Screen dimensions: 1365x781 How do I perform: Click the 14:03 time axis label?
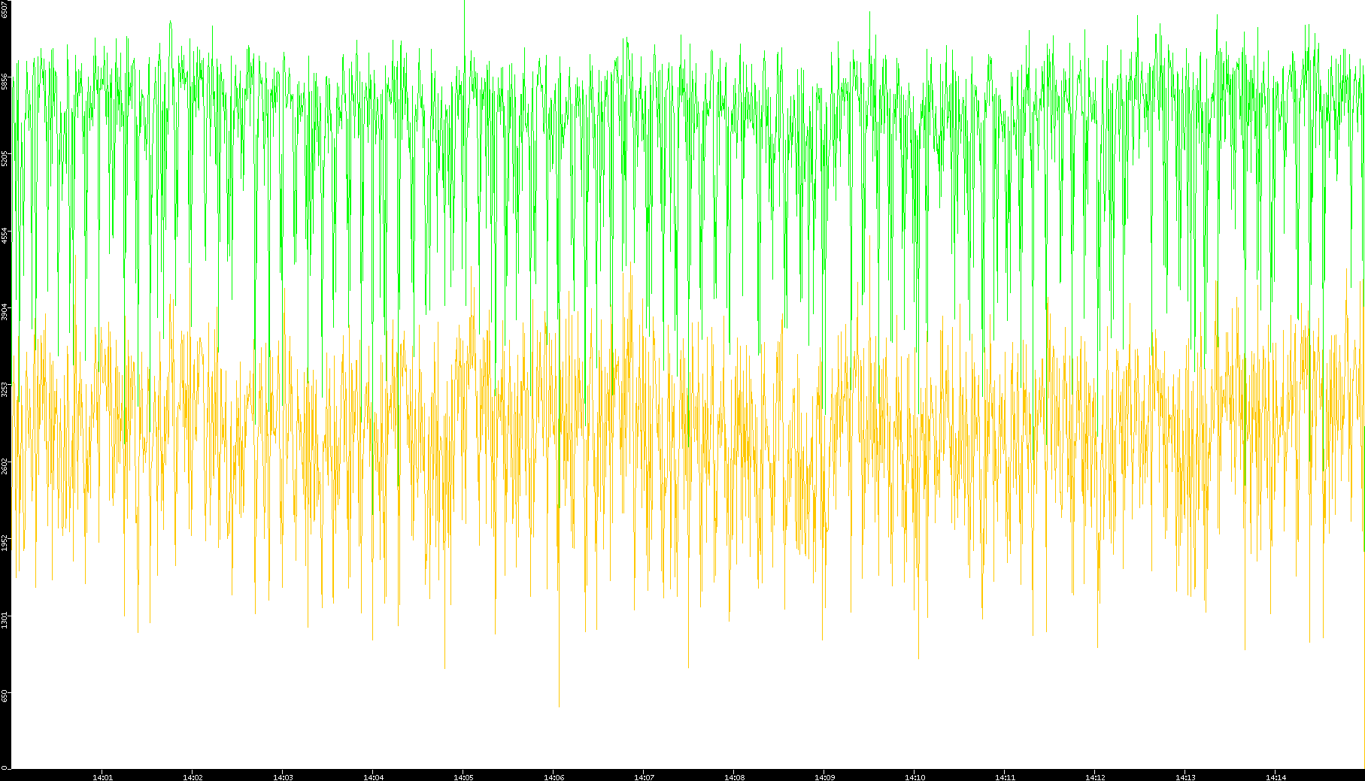[x=283, y=777]
